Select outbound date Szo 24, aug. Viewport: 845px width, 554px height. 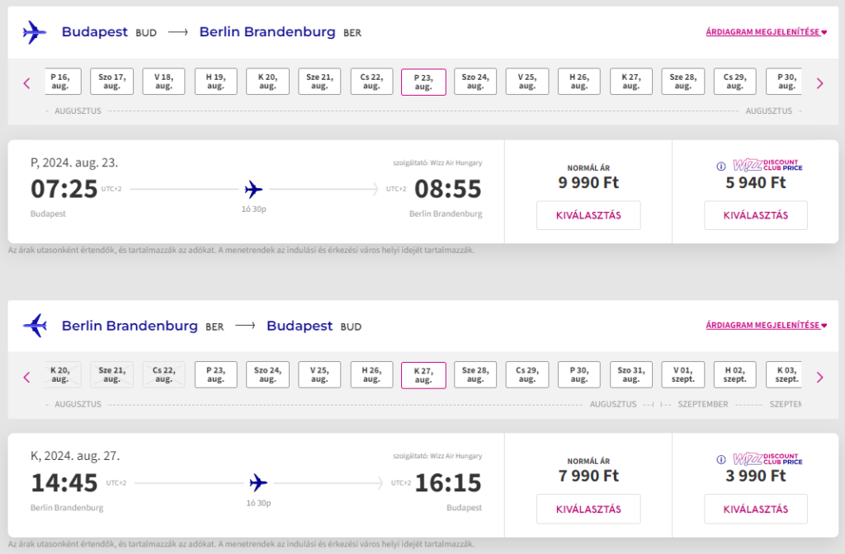[475, 82]
